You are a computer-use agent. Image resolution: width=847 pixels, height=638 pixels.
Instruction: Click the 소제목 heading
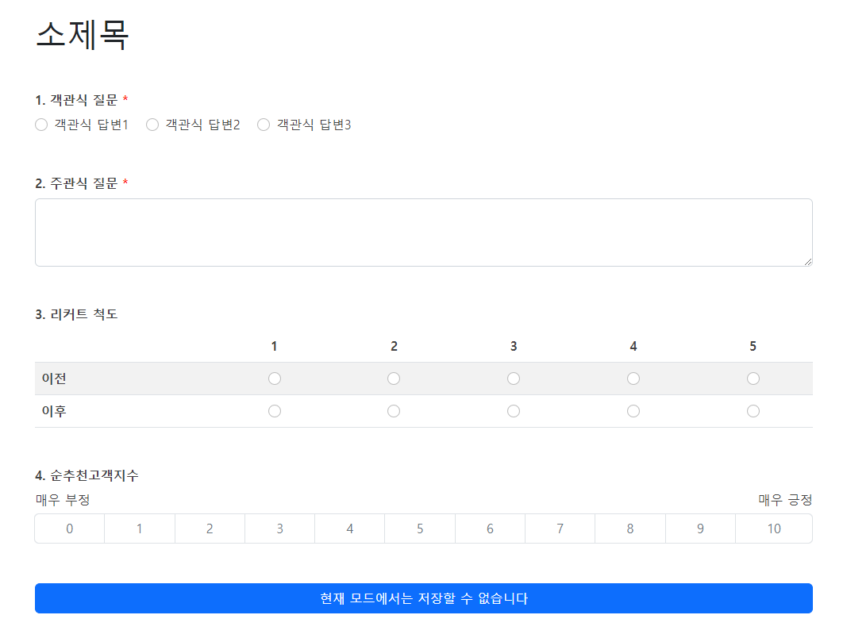pyautogui.click(x=82, y=35)
